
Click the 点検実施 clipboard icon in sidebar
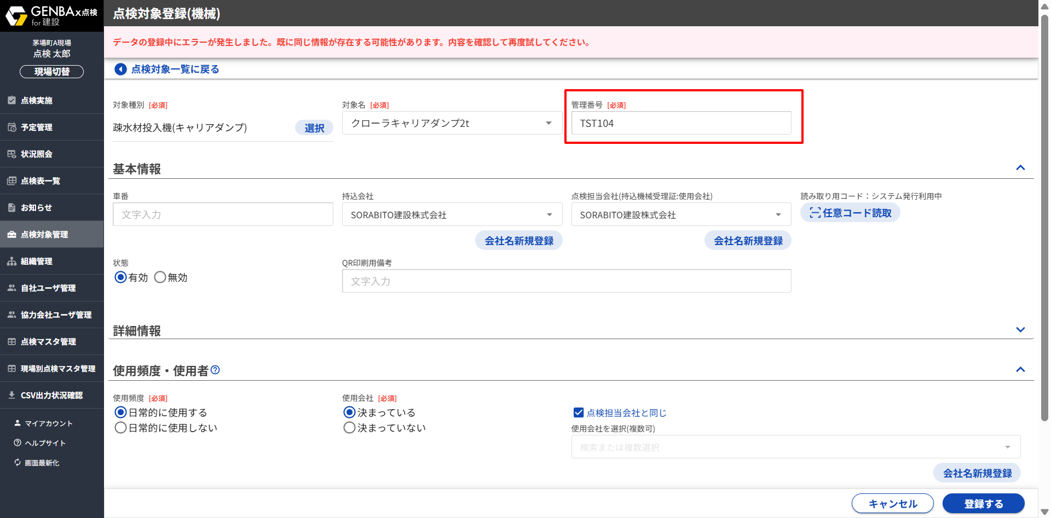(x=11, y=101)
